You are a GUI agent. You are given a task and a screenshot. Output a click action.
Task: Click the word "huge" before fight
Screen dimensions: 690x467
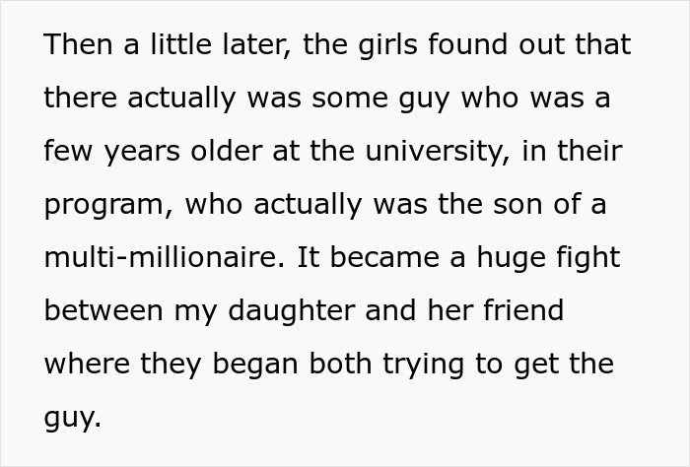506,258
